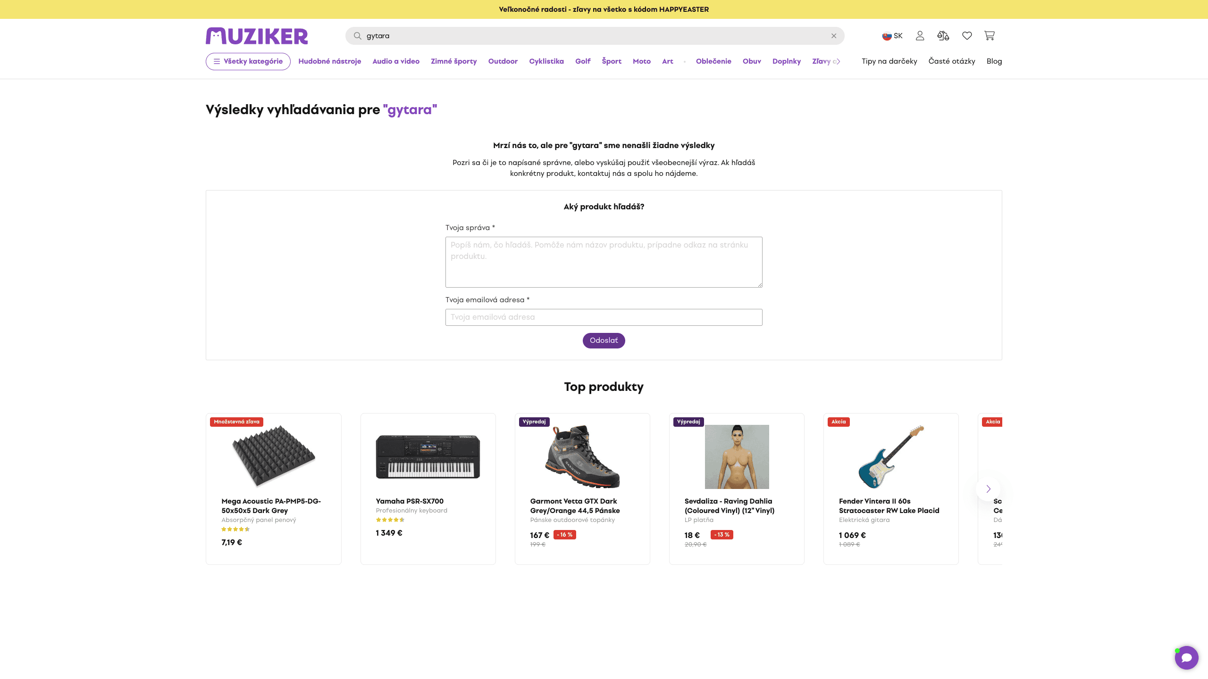Open the chat bubble widget

(1186, 657)
